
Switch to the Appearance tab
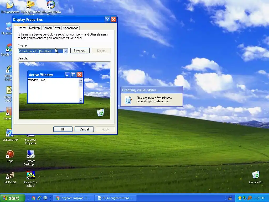(70, 28)
